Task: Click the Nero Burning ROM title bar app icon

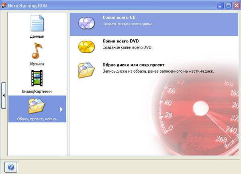Action: click(4, 6)
